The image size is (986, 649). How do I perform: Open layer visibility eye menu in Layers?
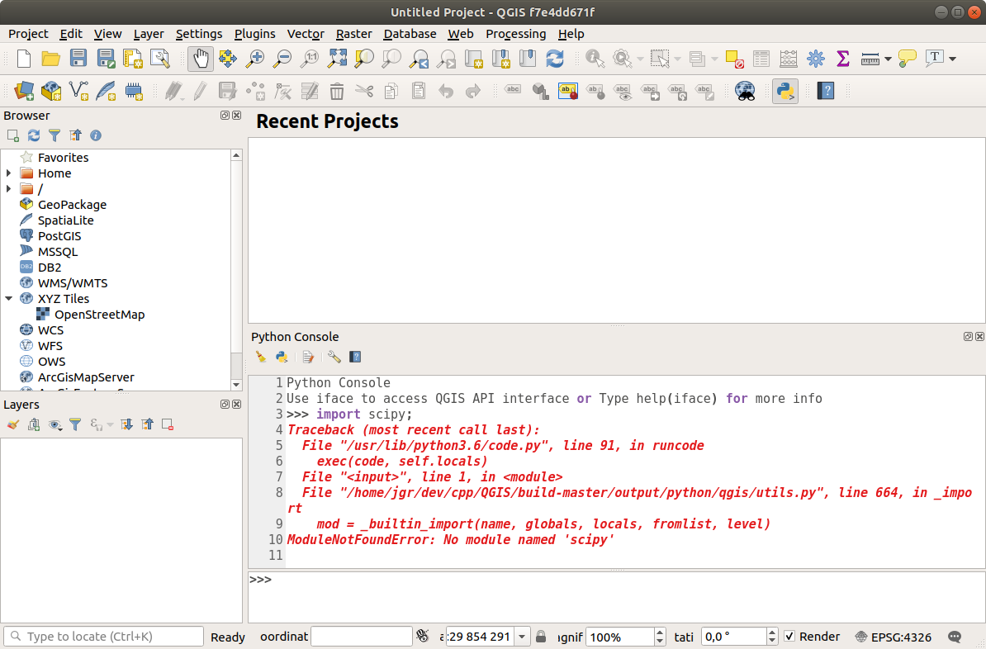coord(55,424)
